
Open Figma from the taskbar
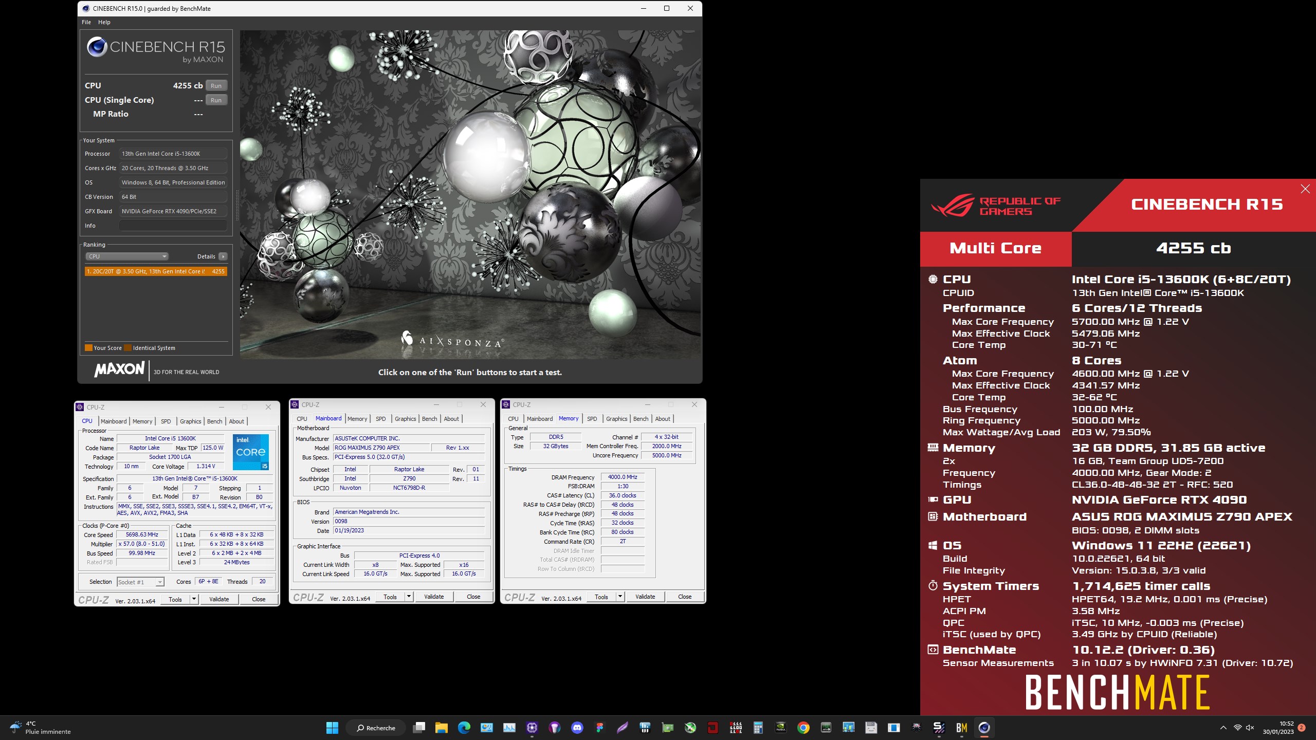coord(600,728)
